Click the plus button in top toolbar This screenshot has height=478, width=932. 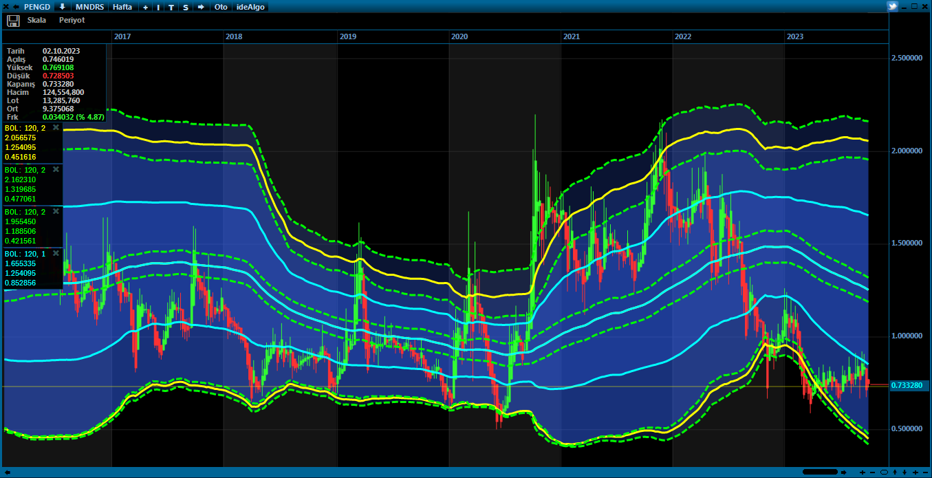[x=145, y=7]
